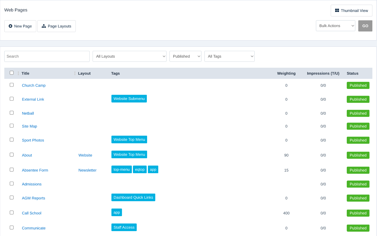This screenshot has height=236, width=377.
Task: Open the Church Camp page link
Action: [x=34, y=85]
